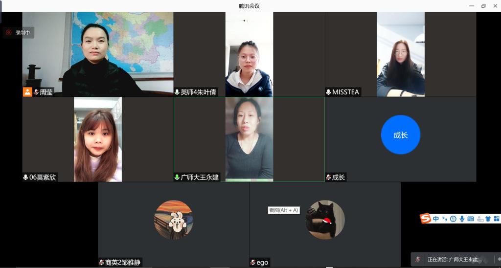Open the Sogou soft keyboard icon
Screen dimensions: 501x268
tap(471, 219)
